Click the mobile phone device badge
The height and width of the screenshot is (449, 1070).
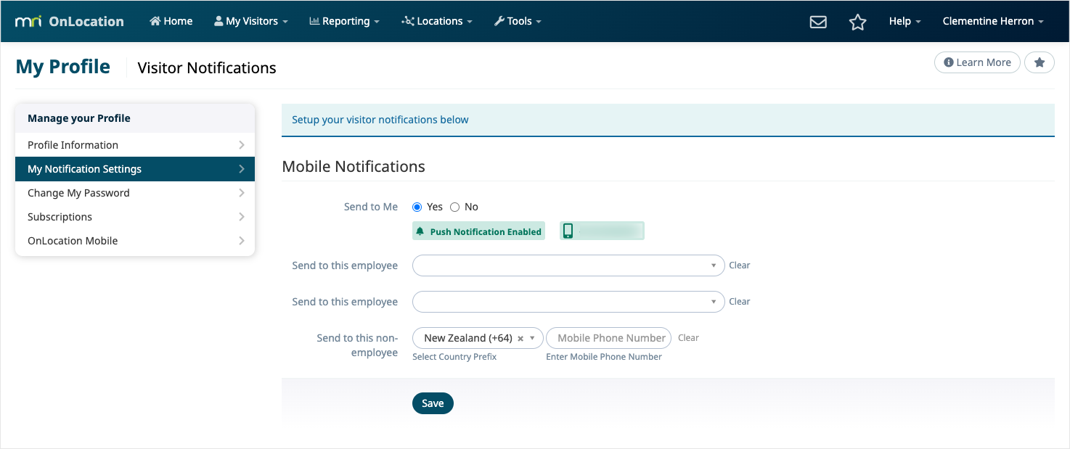tap(602, 231)
